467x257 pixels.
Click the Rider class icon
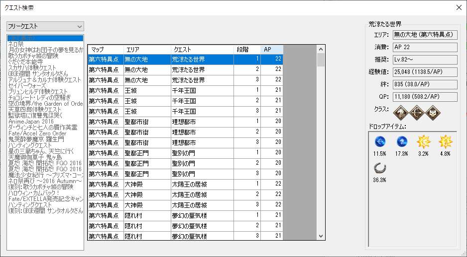click(x=401, y=113)
